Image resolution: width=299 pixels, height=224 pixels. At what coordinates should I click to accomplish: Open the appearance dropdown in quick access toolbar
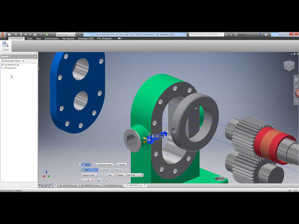point(65,34)
